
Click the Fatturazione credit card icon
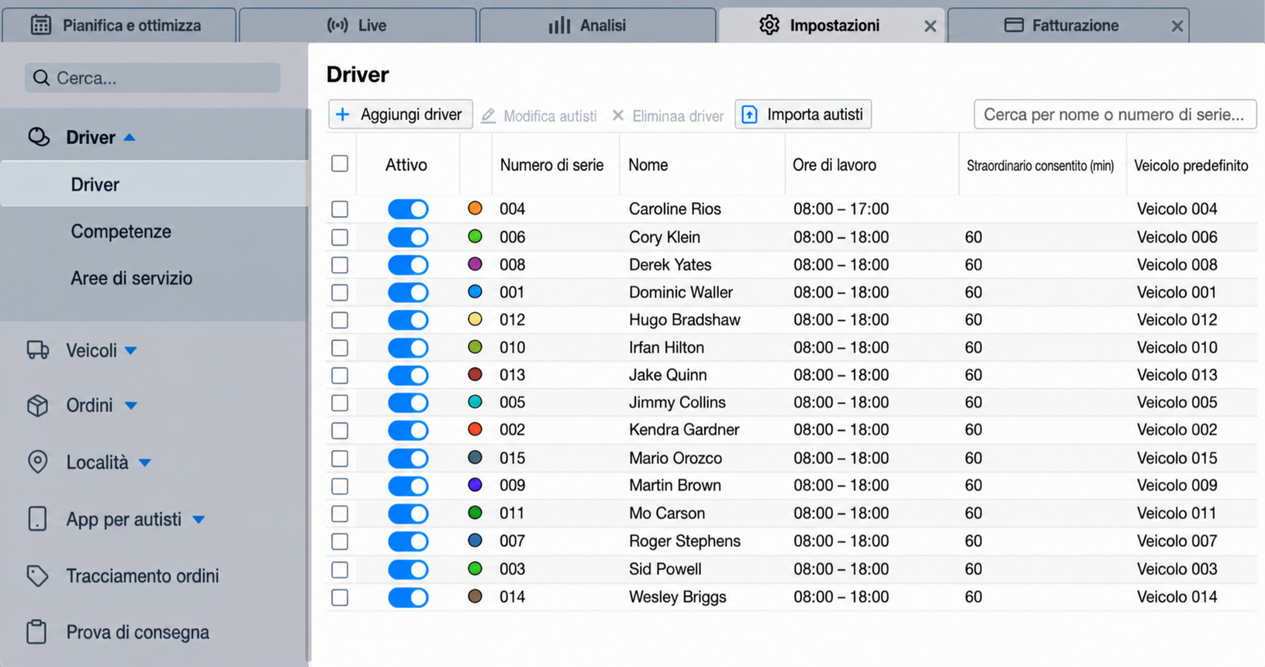(1014, 25)
